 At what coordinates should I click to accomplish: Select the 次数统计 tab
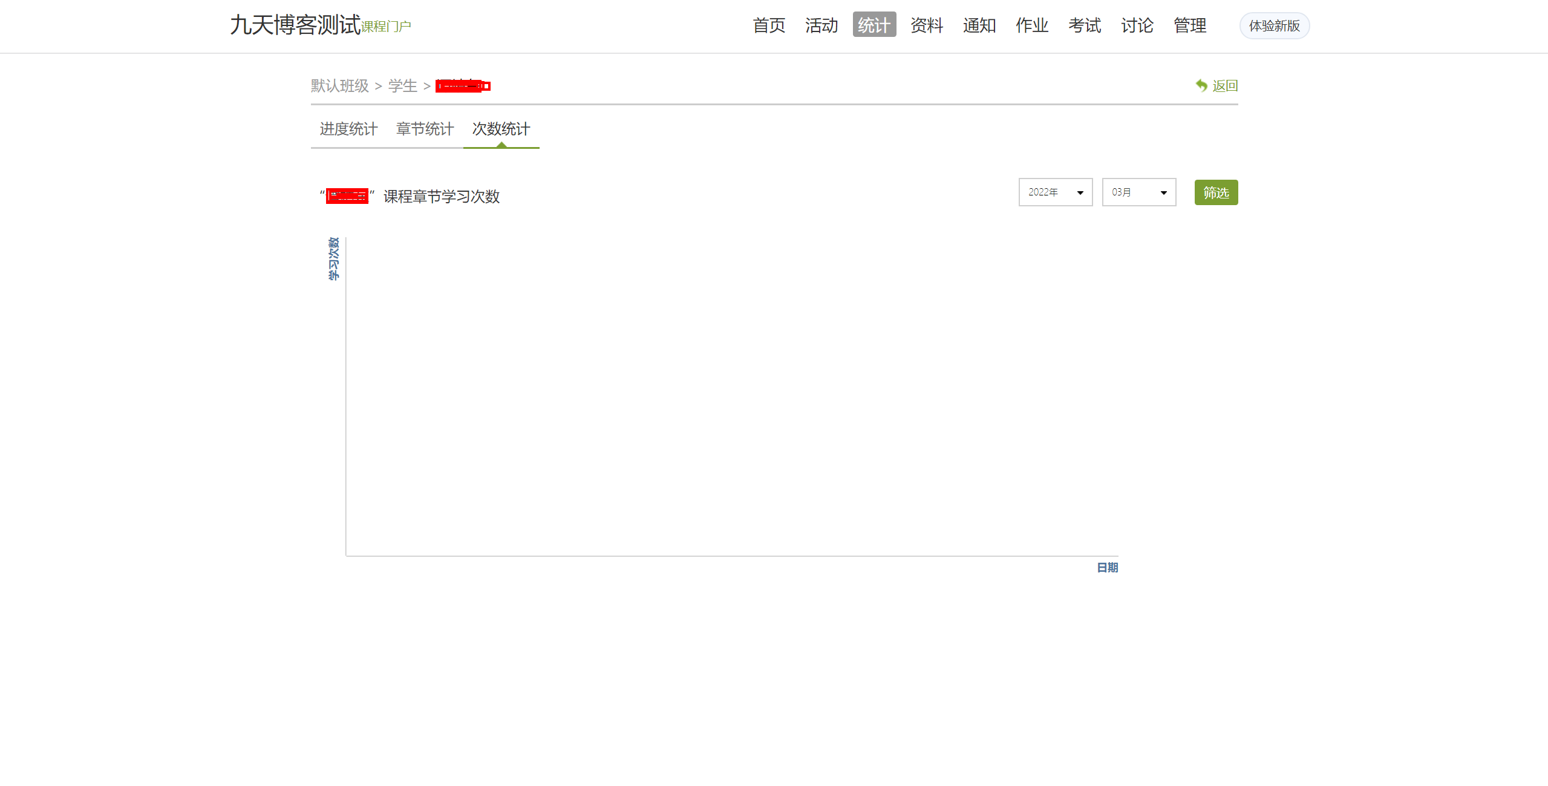pyautogui.click(x=501, y=129)
